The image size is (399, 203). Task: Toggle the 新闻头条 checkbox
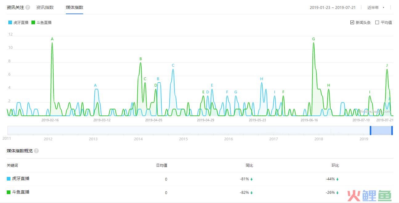coord(352,22)
